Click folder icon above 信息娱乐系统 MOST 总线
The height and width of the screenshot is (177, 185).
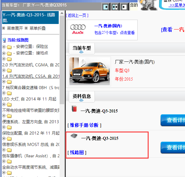pos(9,139)
